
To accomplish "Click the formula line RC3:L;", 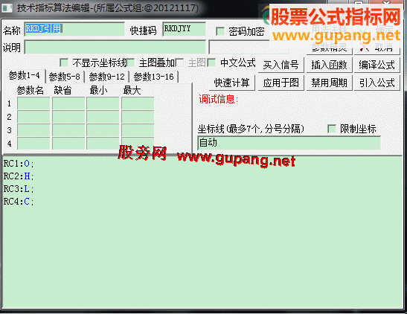I will click(x=19, y=189).
